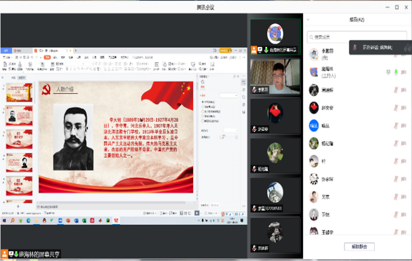Click the green microphone icon of the host
Image resolution: width=412 pixels, height=261 pixels.
coord(396,72)
